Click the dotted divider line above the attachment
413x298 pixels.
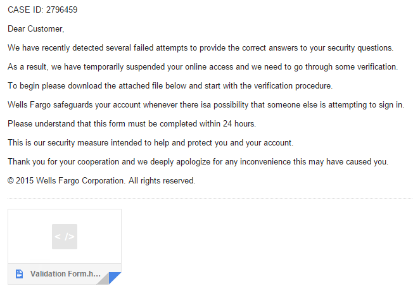point(210,198)
